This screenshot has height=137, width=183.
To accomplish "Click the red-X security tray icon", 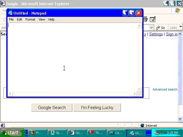I will (x=157, y=133).
